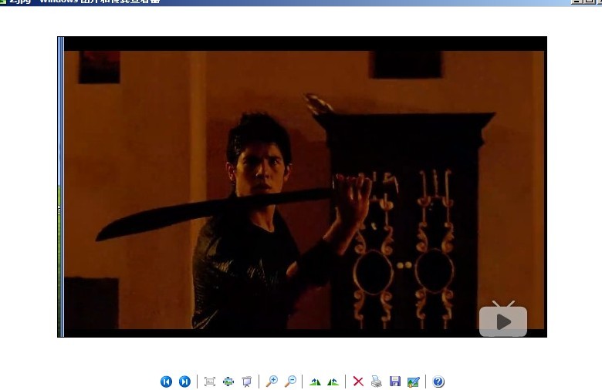Image resolution: width=602 pixels, height=390 pixels.
Task: Rotate the image clockwise
Action: click(315, 382)
